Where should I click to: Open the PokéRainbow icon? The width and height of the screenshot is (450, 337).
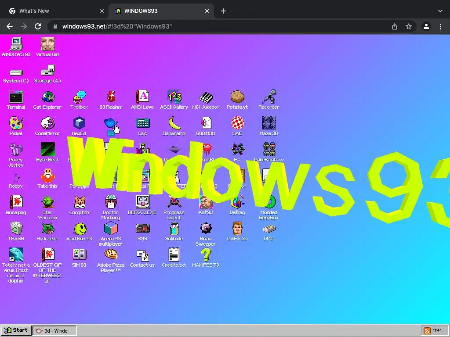point(269,149)
